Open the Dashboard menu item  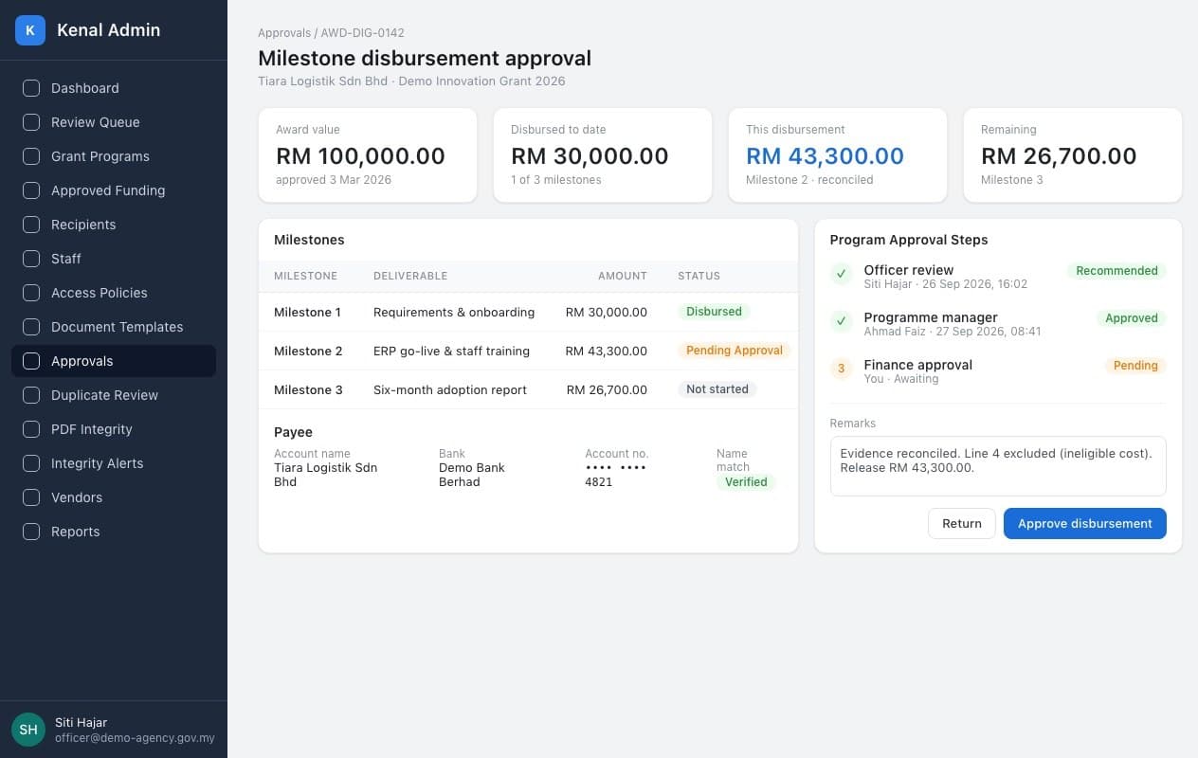click(114, 88)
